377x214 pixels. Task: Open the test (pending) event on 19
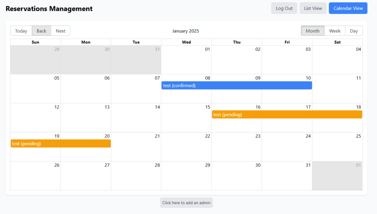[x=60, y=144]
